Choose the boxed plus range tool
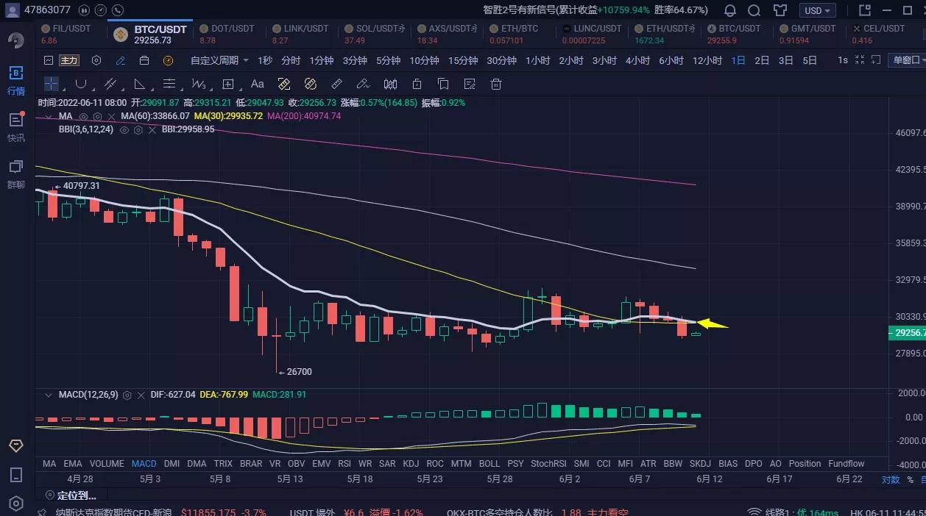This screenshot has width=926, height=516. [228, 84]
